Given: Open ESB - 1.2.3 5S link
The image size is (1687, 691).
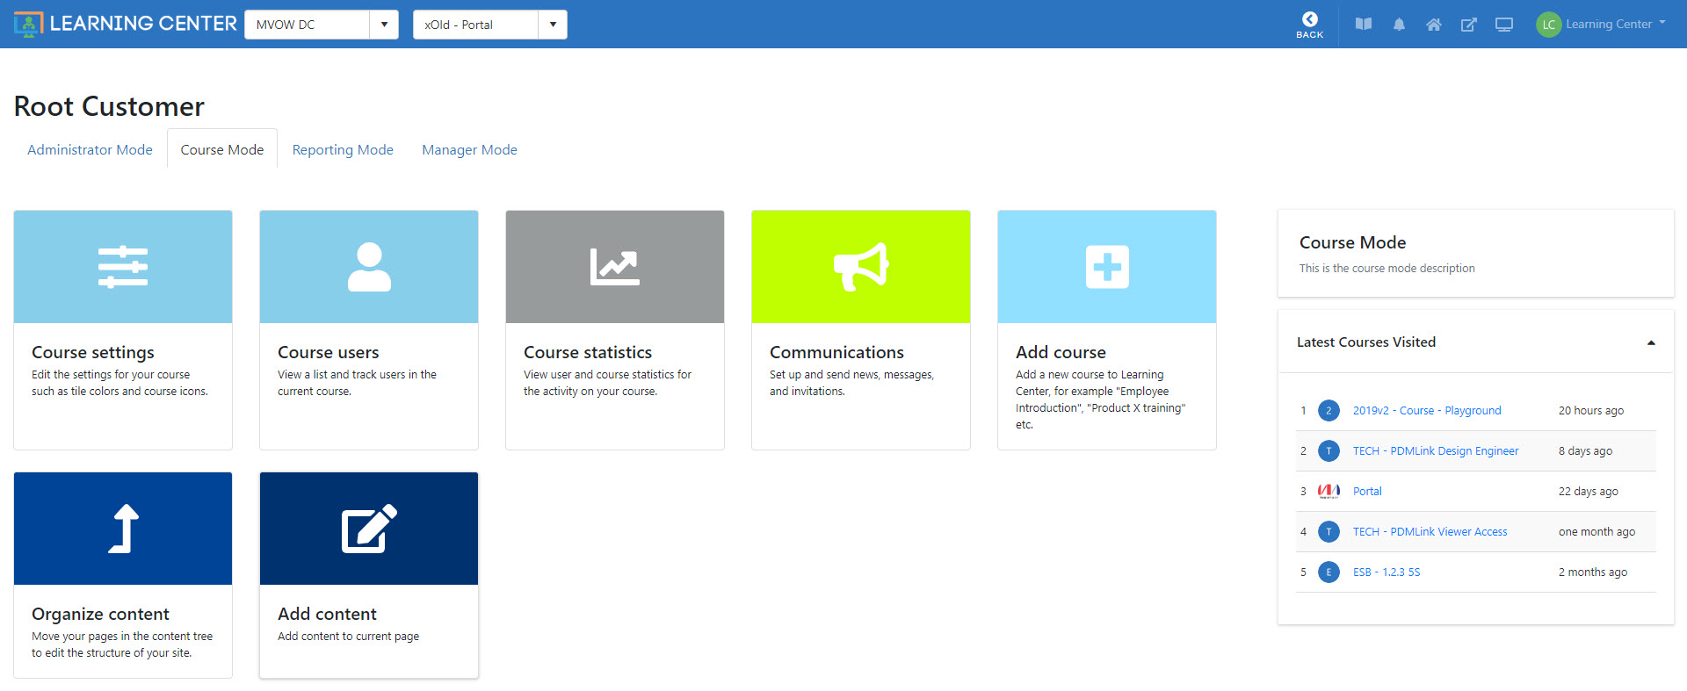Looking at the screenshot, I should tap(1387, 572).
